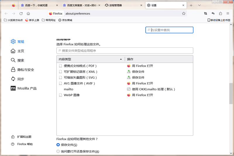Bookmark this page with the star icon
Viewport: 234px width, 156px height.
(x=184, y=13)
